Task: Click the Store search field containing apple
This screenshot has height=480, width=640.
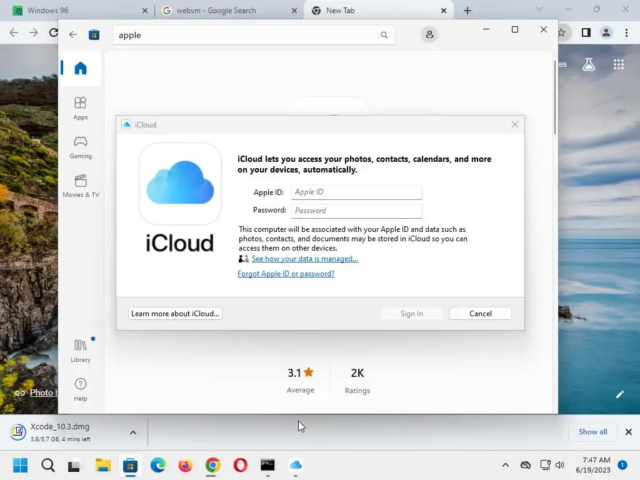Action: tap(253, 35)
